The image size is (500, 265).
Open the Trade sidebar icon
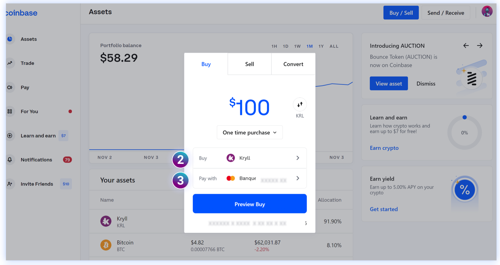(x=10, y=63)
